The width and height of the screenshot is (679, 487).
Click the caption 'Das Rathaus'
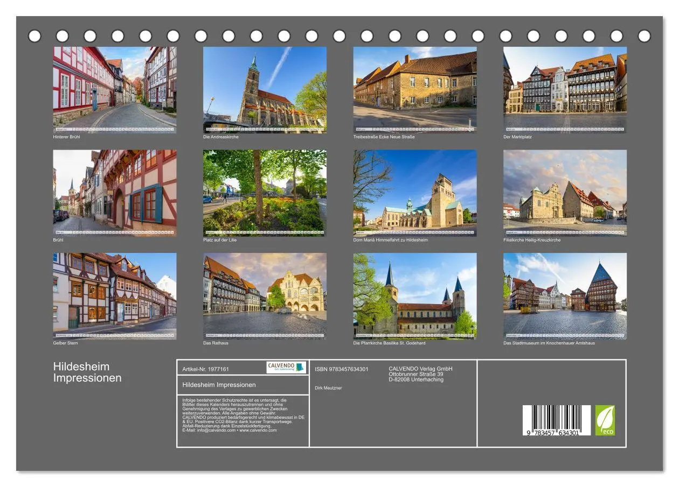pyautogui.click(x=216, y=343)
